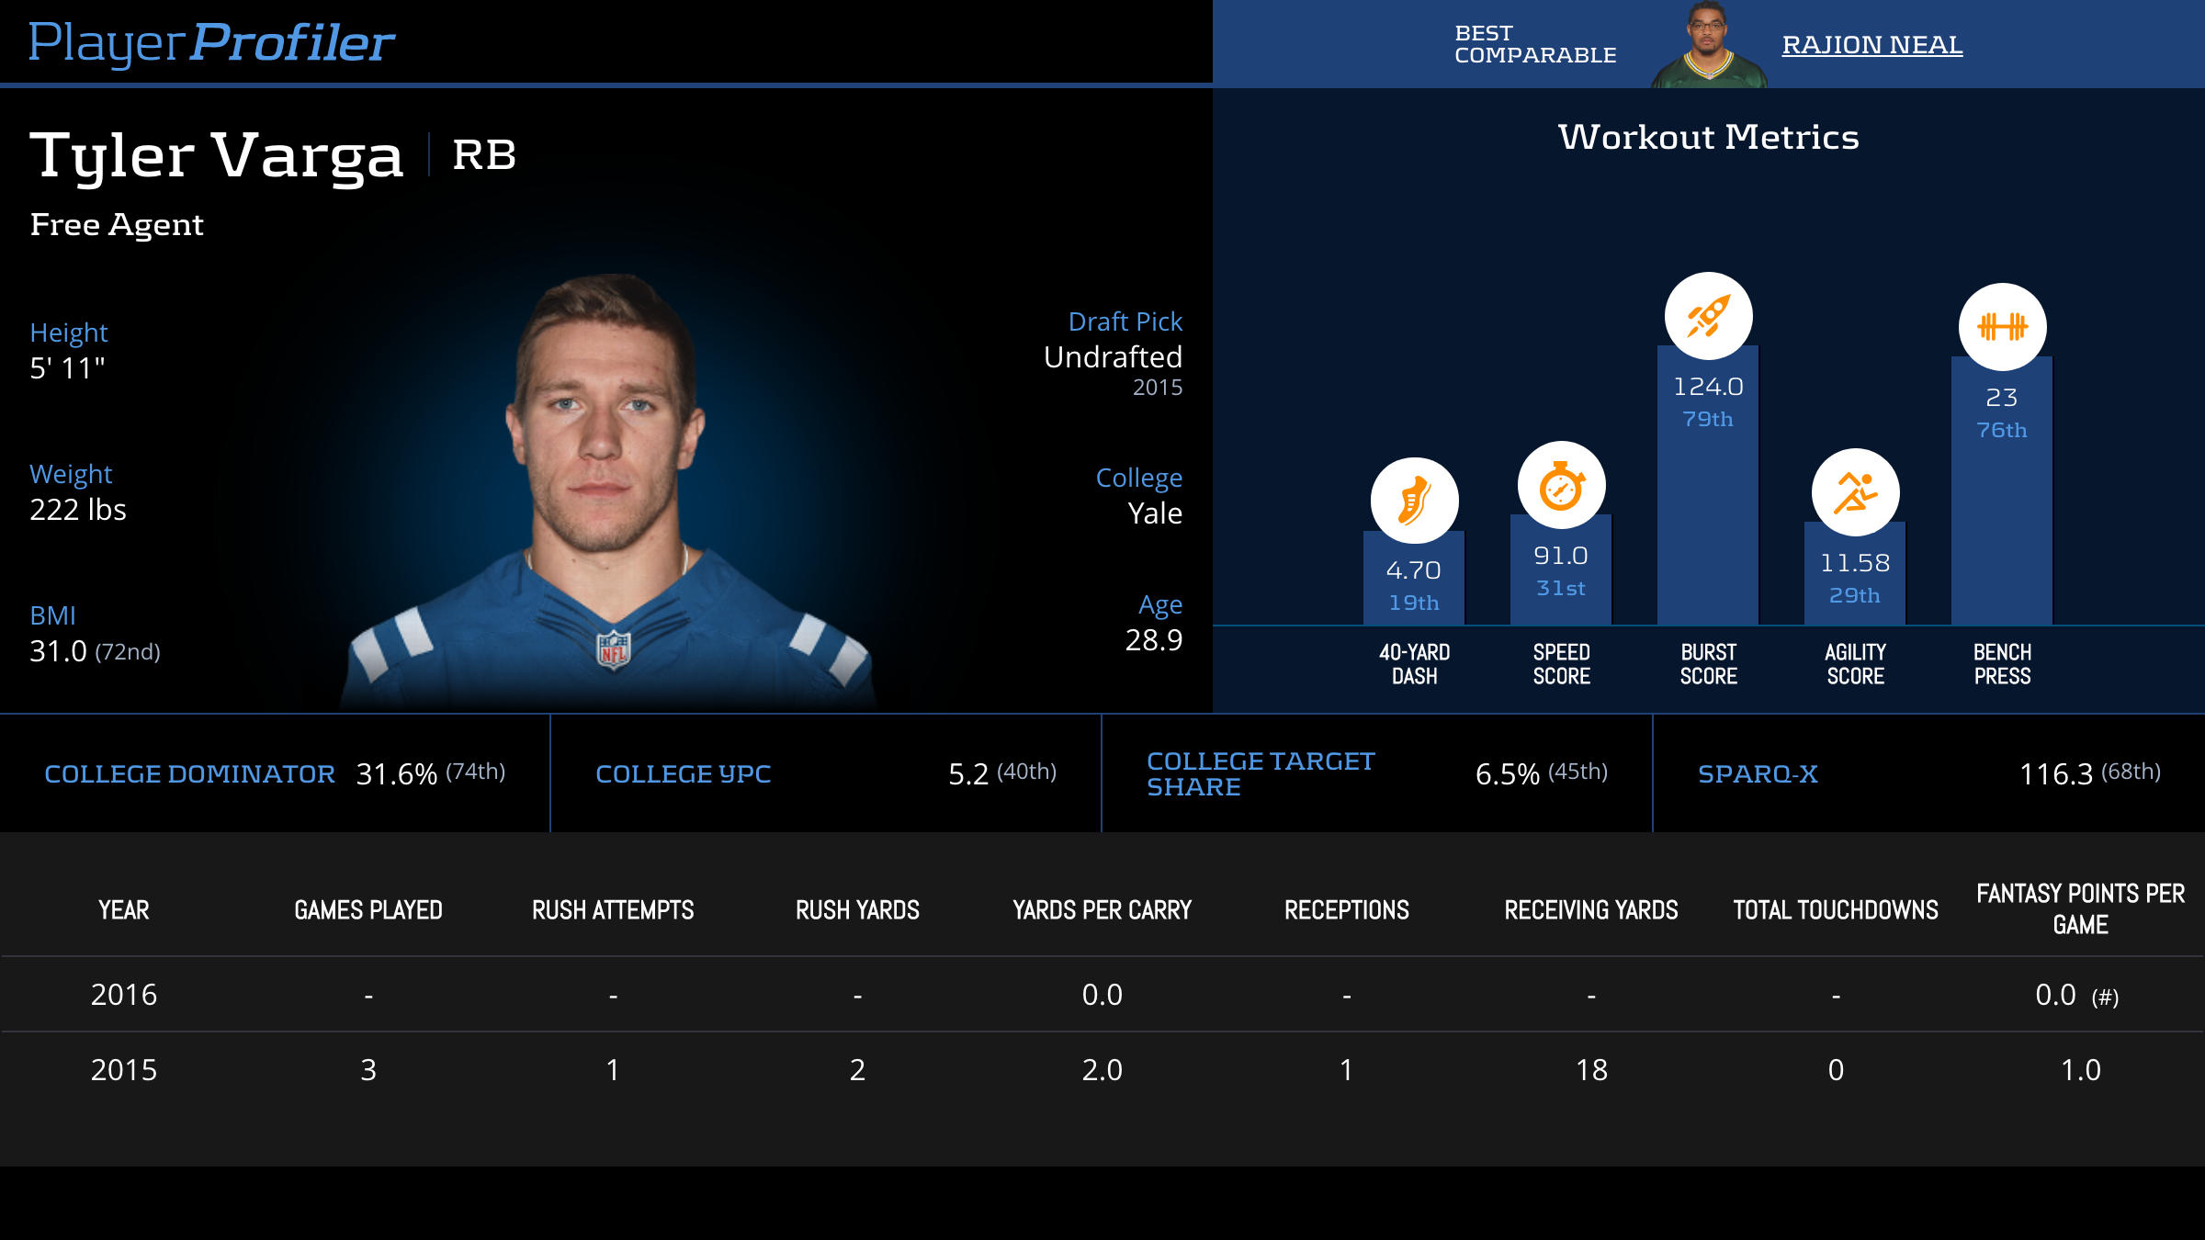This screenshot has width=2205, height=1240.
Task: Click the Yards Per Carry column header
Action: [1102, 909]
